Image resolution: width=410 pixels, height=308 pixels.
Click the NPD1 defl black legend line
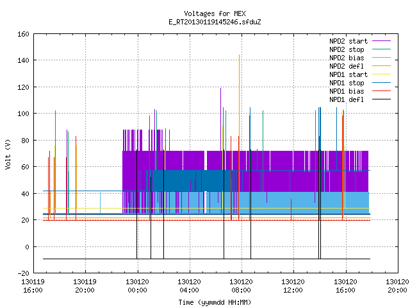coord(381,99)
